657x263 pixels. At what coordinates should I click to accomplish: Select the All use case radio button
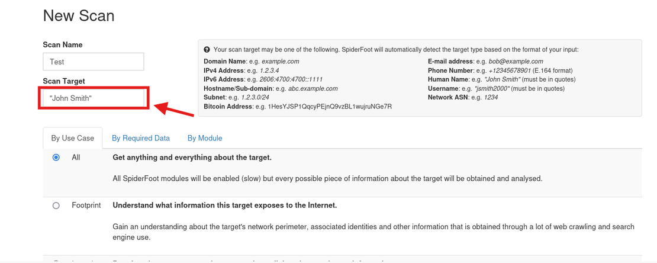(56, 158)
